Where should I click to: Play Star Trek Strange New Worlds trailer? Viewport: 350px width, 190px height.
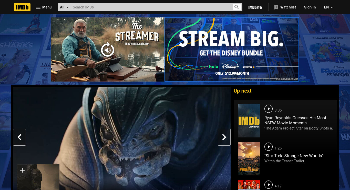pos(268,147)
